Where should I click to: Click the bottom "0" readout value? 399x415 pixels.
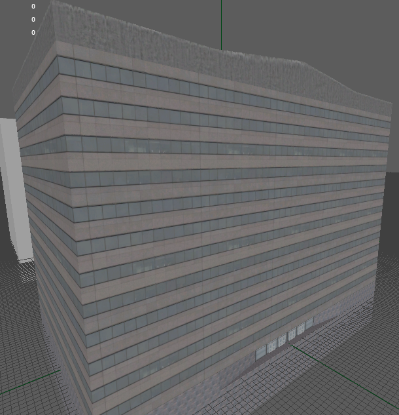33,33
